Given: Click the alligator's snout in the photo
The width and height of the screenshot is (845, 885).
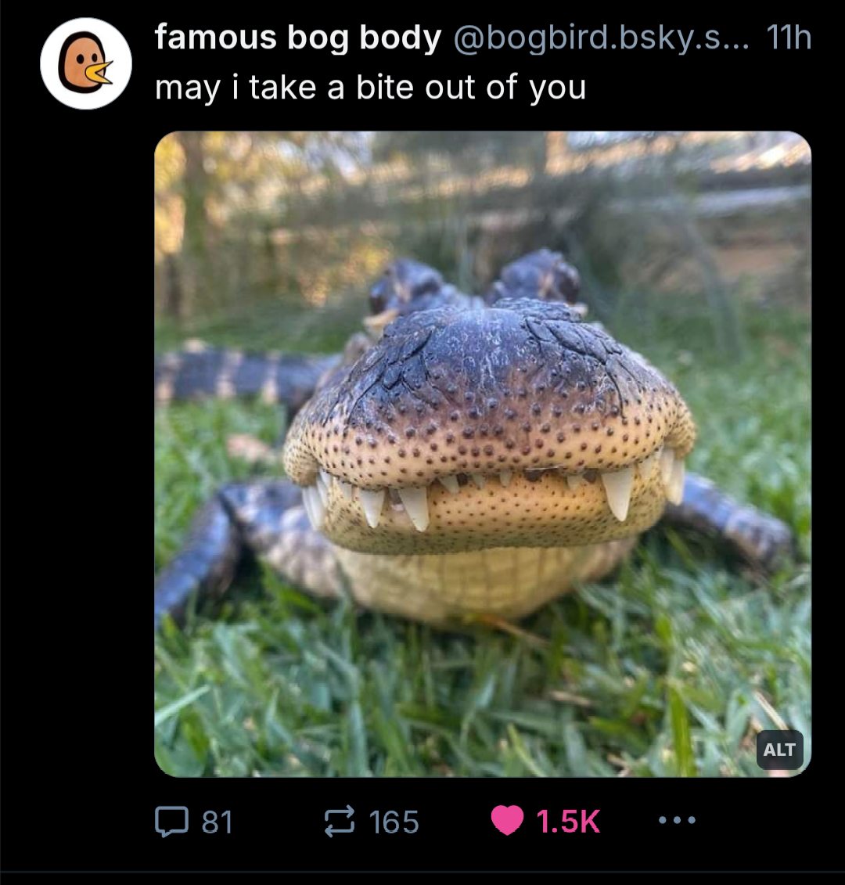Looking at the screenshot, I should 489,395.
